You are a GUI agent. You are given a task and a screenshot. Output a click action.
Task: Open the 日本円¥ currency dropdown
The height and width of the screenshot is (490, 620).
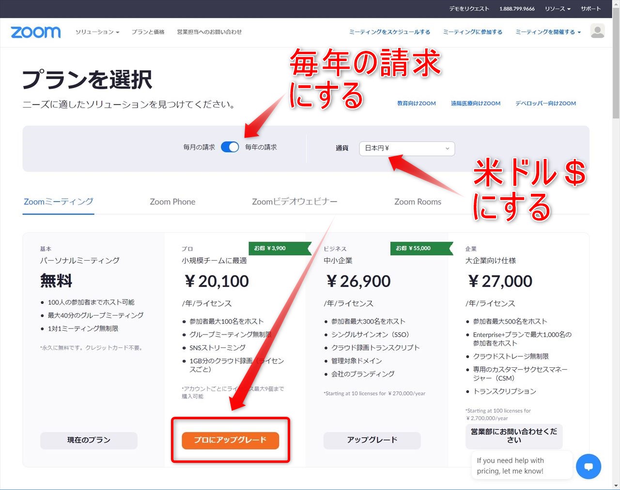[407, 148]
